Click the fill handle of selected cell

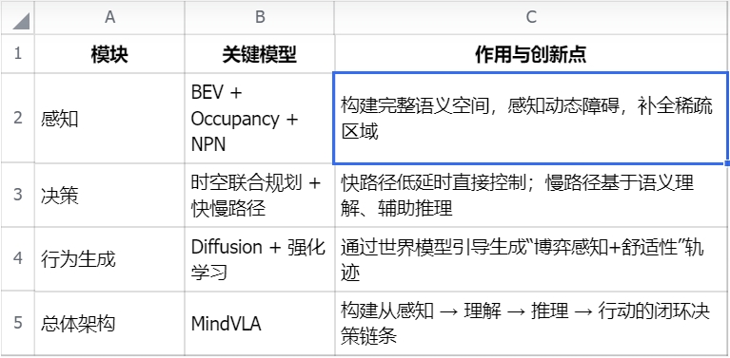[x=727, y=163]
